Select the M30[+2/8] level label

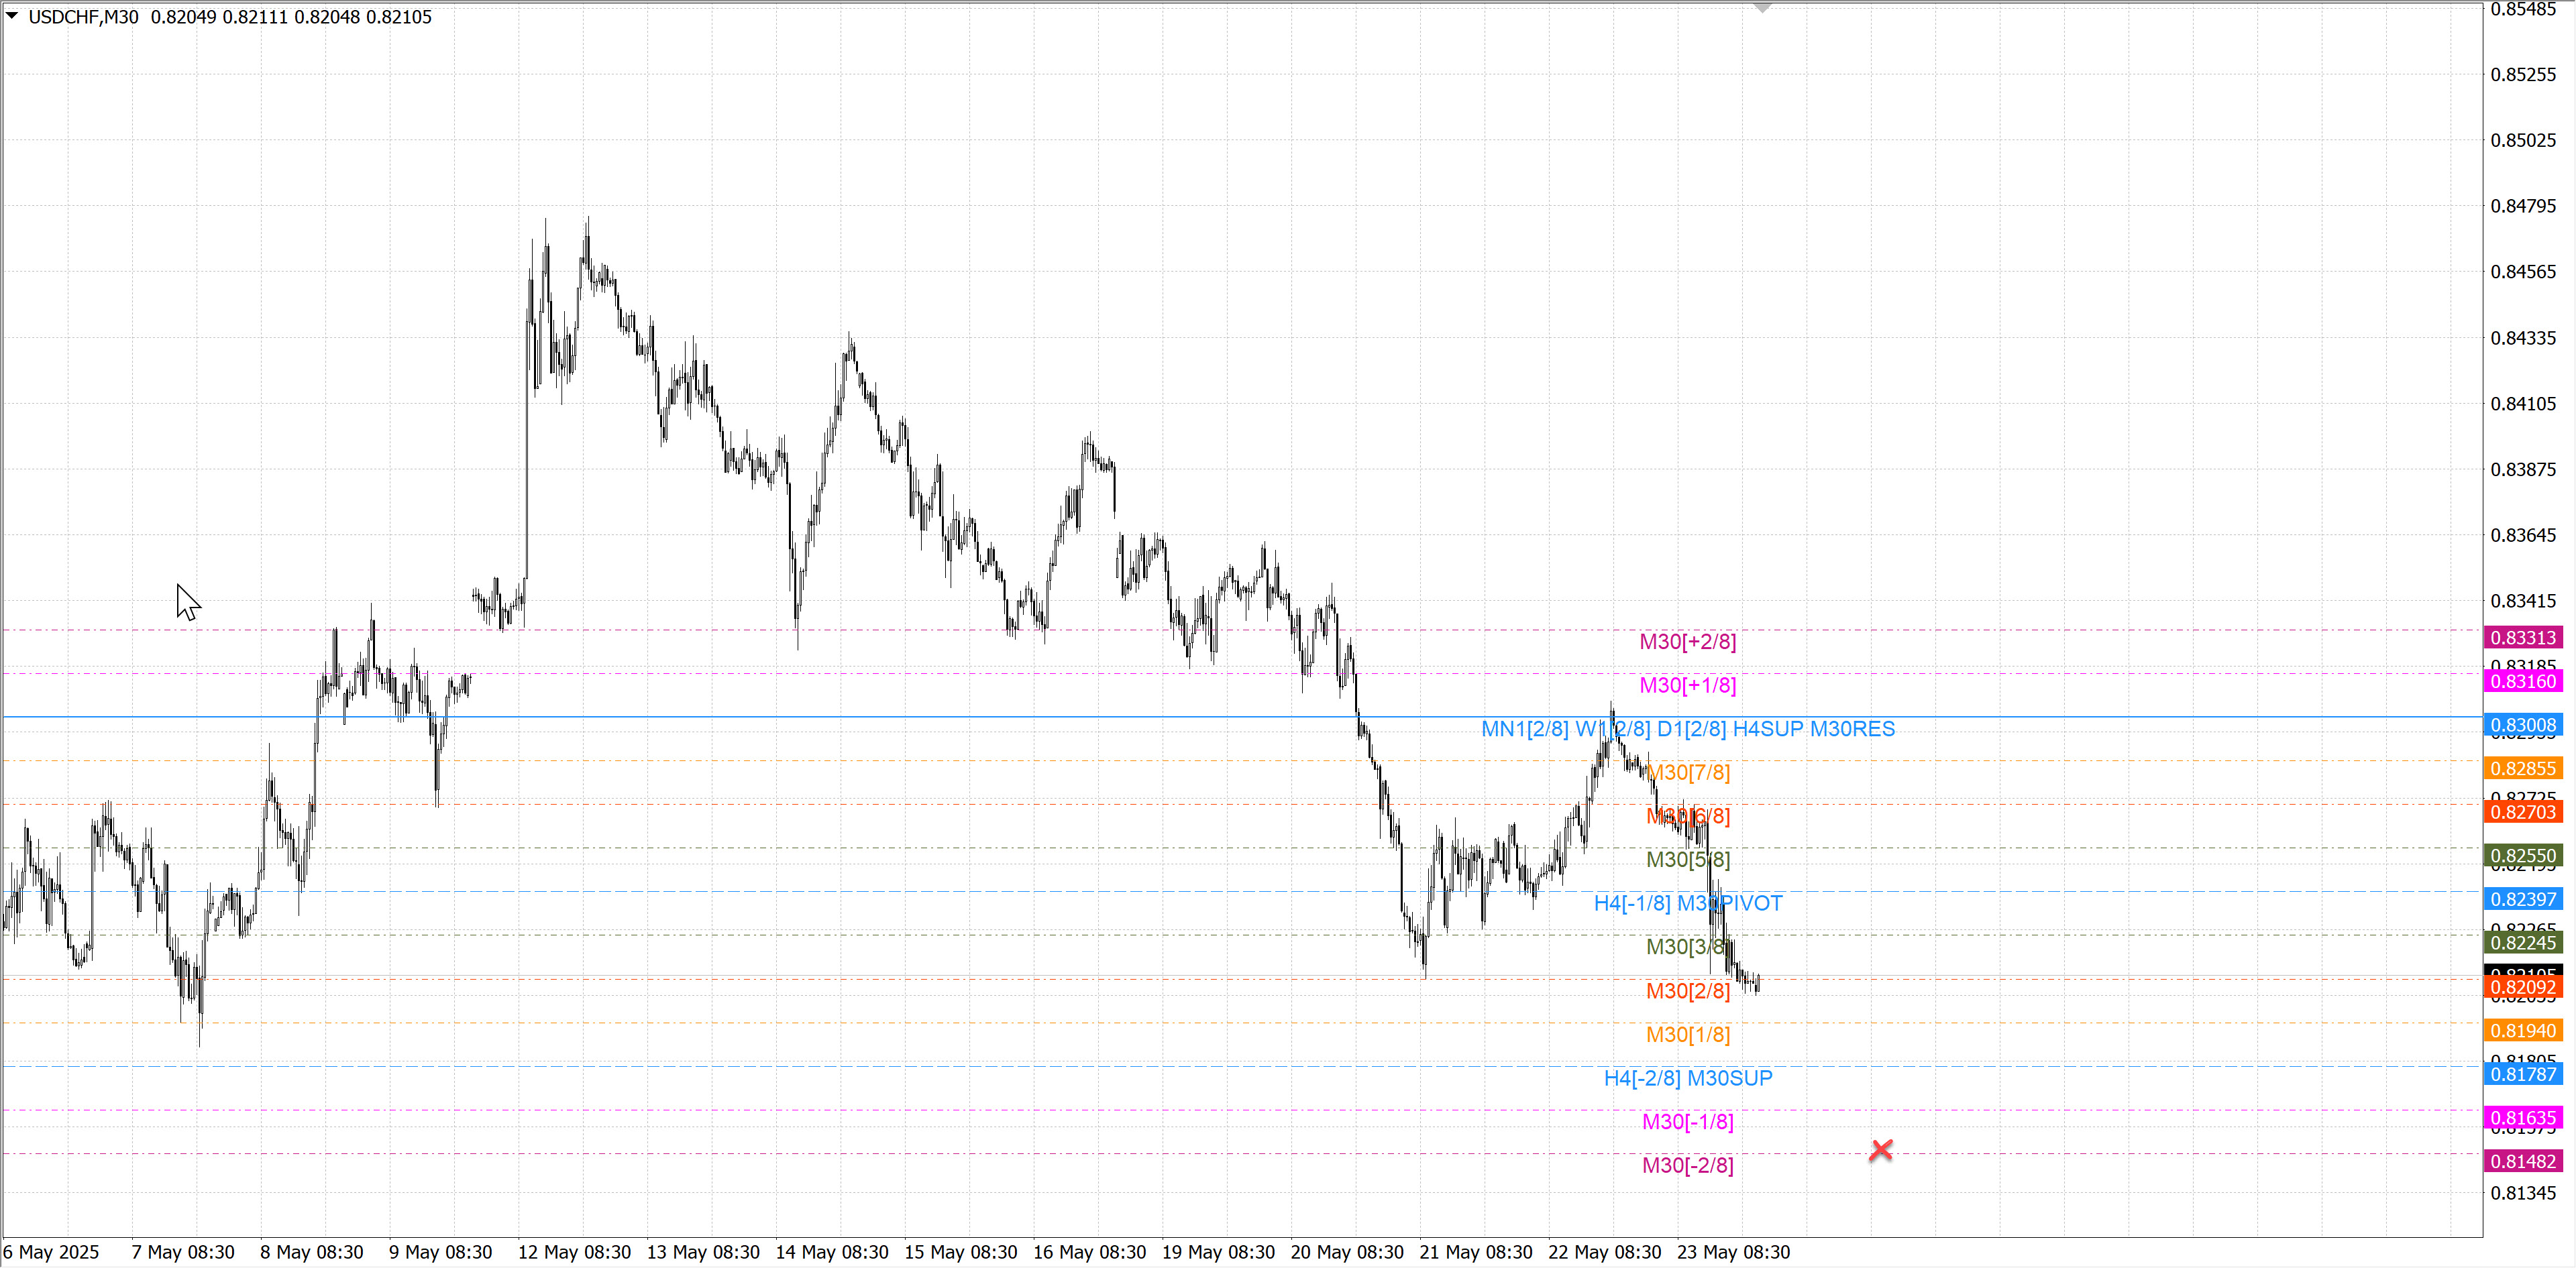tap(1687, 642)
